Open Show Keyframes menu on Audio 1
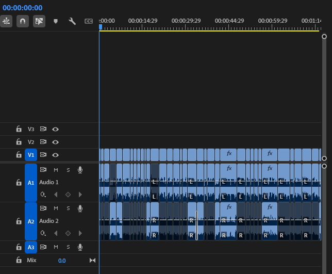This screenshot has height=274, width=332. 43,195
